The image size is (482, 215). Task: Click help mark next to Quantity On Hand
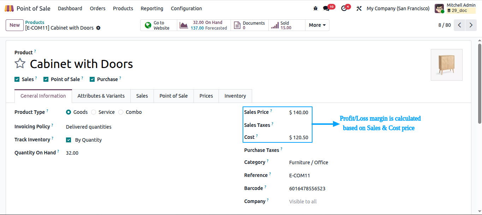pyautogui.click(x=58, y=151)
